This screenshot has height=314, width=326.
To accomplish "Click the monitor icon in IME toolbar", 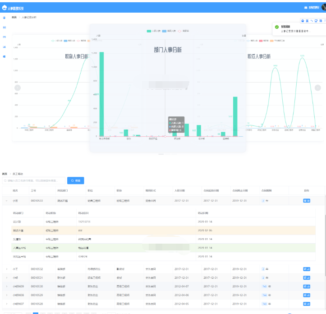I will click(x=316, y=21).
